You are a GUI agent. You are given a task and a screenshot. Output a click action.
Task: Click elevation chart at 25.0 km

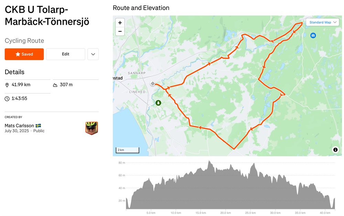[250, 186]
